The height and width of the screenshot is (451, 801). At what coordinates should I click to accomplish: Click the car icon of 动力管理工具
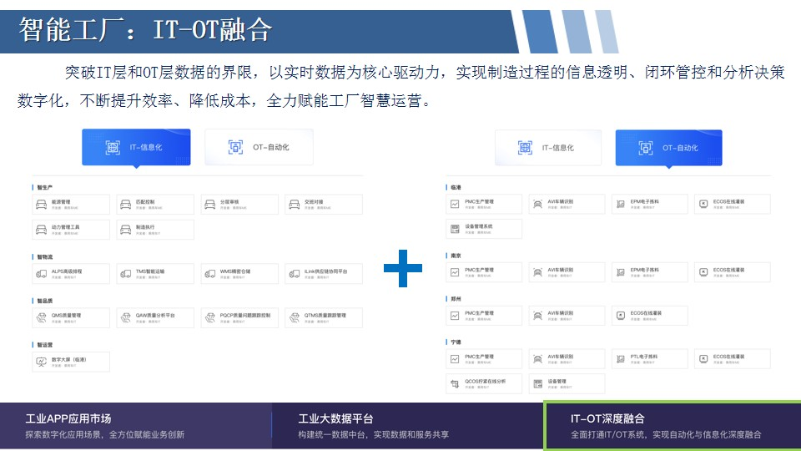(42, 230)
